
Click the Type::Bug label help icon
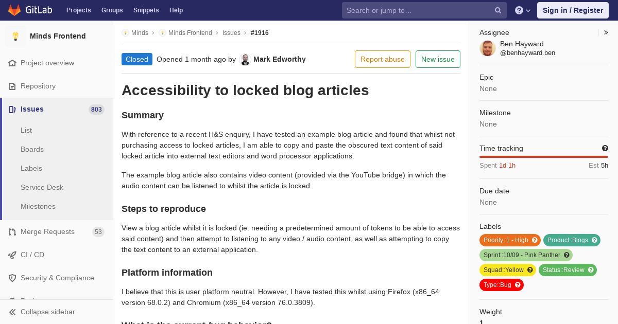pyautogui.click(x=518, y=285)
